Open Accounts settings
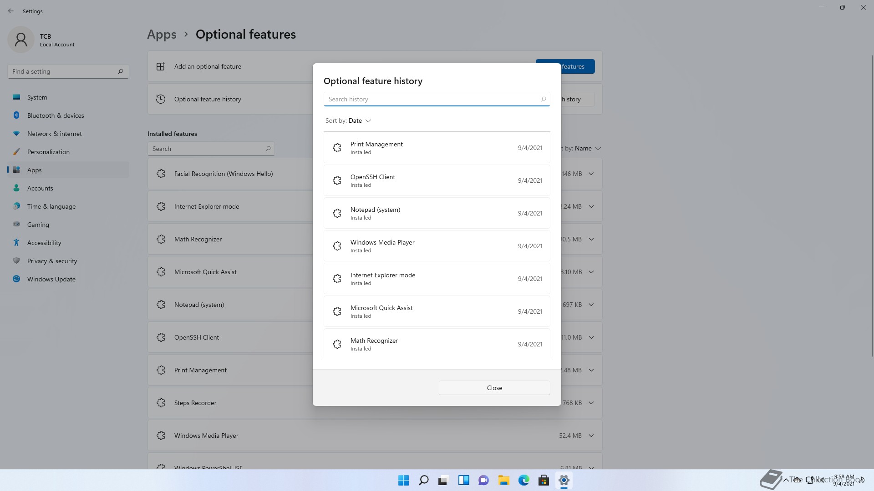Image resolution: width=874 pixels, height=491 pixels. pyautogui.click(x=68, y=188)
